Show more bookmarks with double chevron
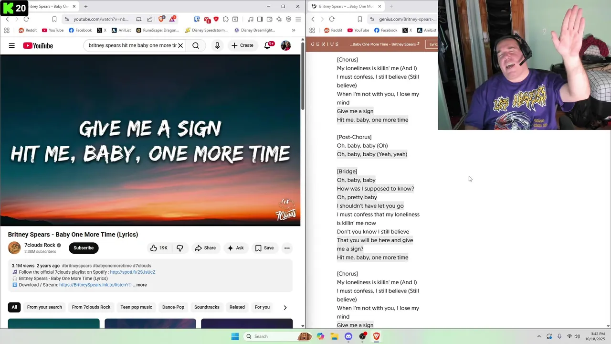 (x=294, y=30)
